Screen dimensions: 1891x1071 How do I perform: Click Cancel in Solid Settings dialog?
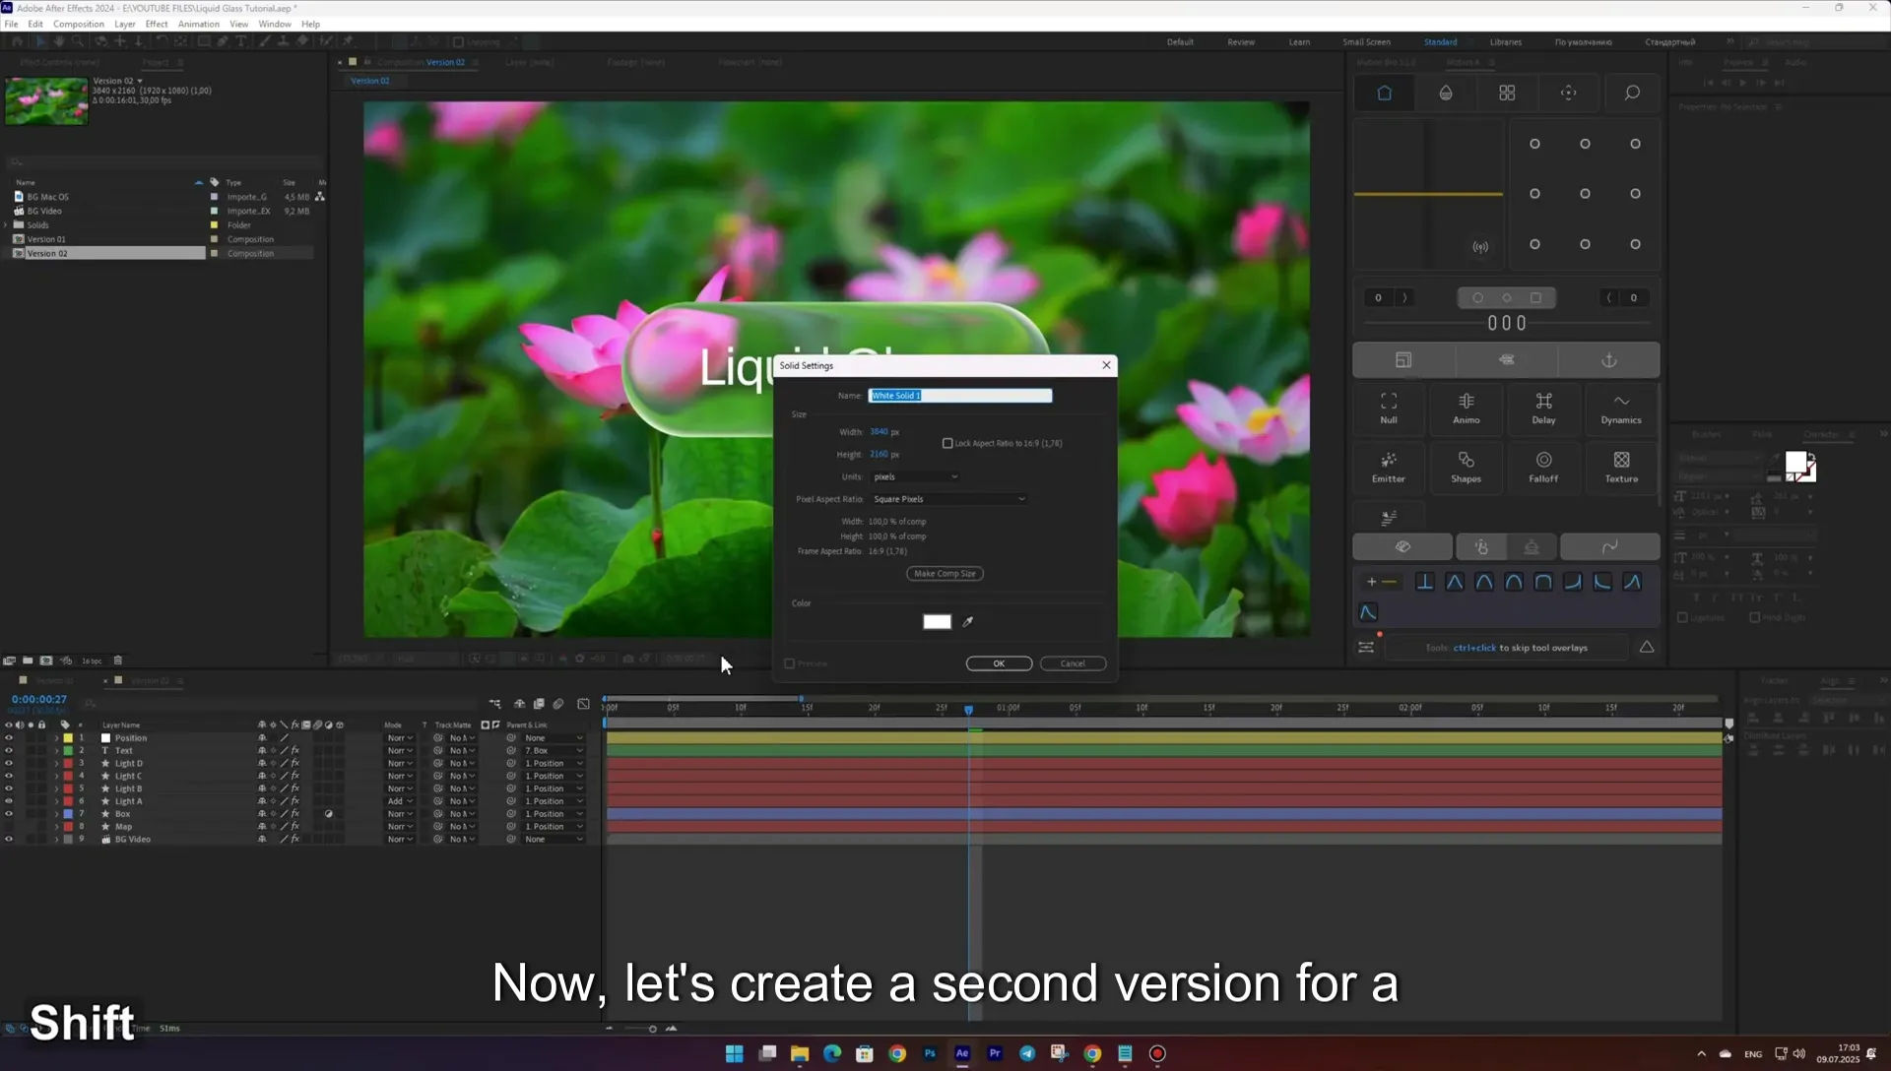(x=1073, y=663)
